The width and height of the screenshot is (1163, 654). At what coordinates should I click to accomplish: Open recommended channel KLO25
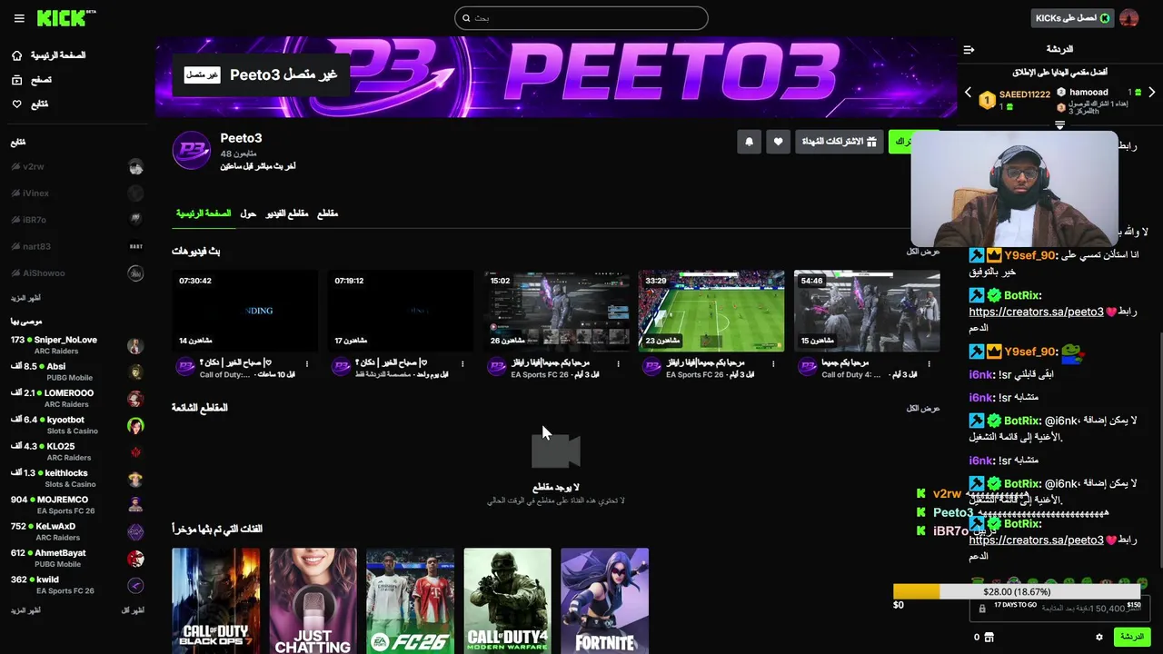click(x=77, y=451)
